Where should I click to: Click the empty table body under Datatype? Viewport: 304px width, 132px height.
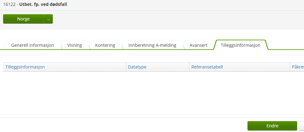pos(158,90)
